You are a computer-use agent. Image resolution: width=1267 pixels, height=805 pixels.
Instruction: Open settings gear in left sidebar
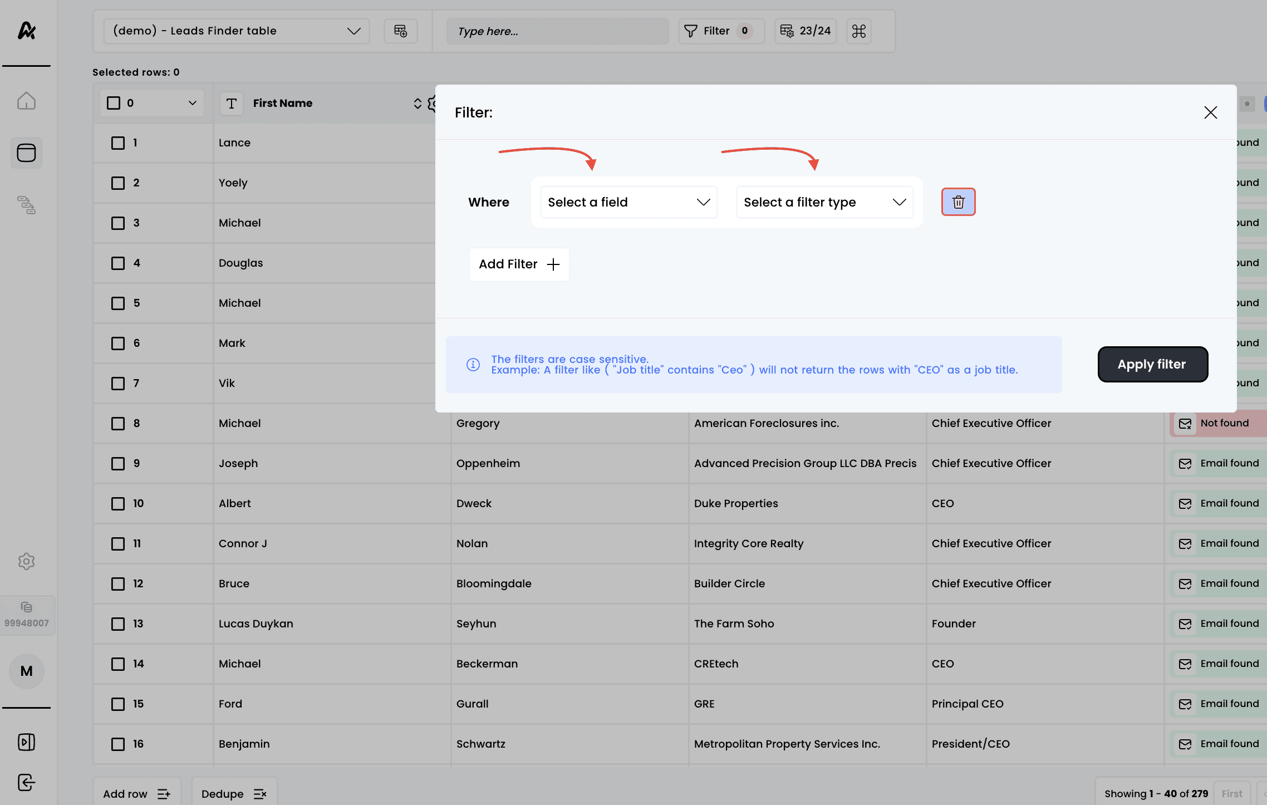tap(26, 561)
